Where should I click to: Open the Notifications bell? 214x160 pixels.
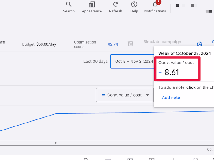coord(155,7)
